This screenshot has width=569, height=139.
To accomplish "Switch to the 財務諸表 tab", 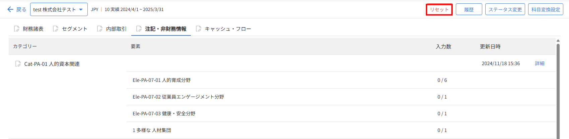I will (x=33, y=29).
